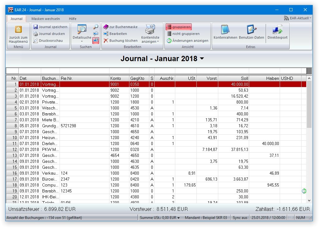Open the 'Masken wechseln' tab
This screenshot has height=228, width=319.
[46, 19]
